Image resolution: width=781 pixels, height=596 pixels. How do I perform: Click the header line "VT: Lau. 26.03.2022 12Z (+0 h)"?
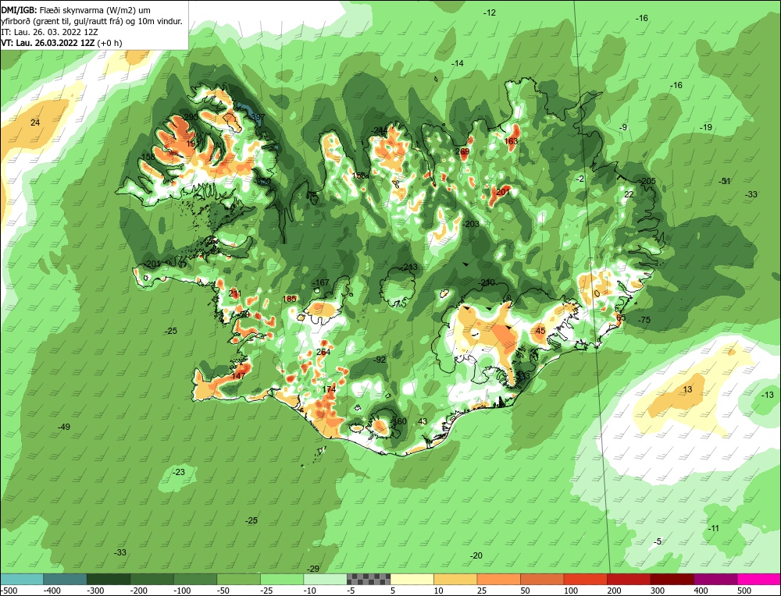62,43
